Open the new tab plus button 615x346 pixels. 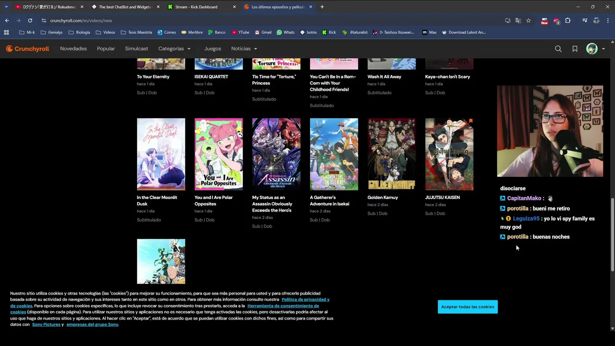coord(322,7)
